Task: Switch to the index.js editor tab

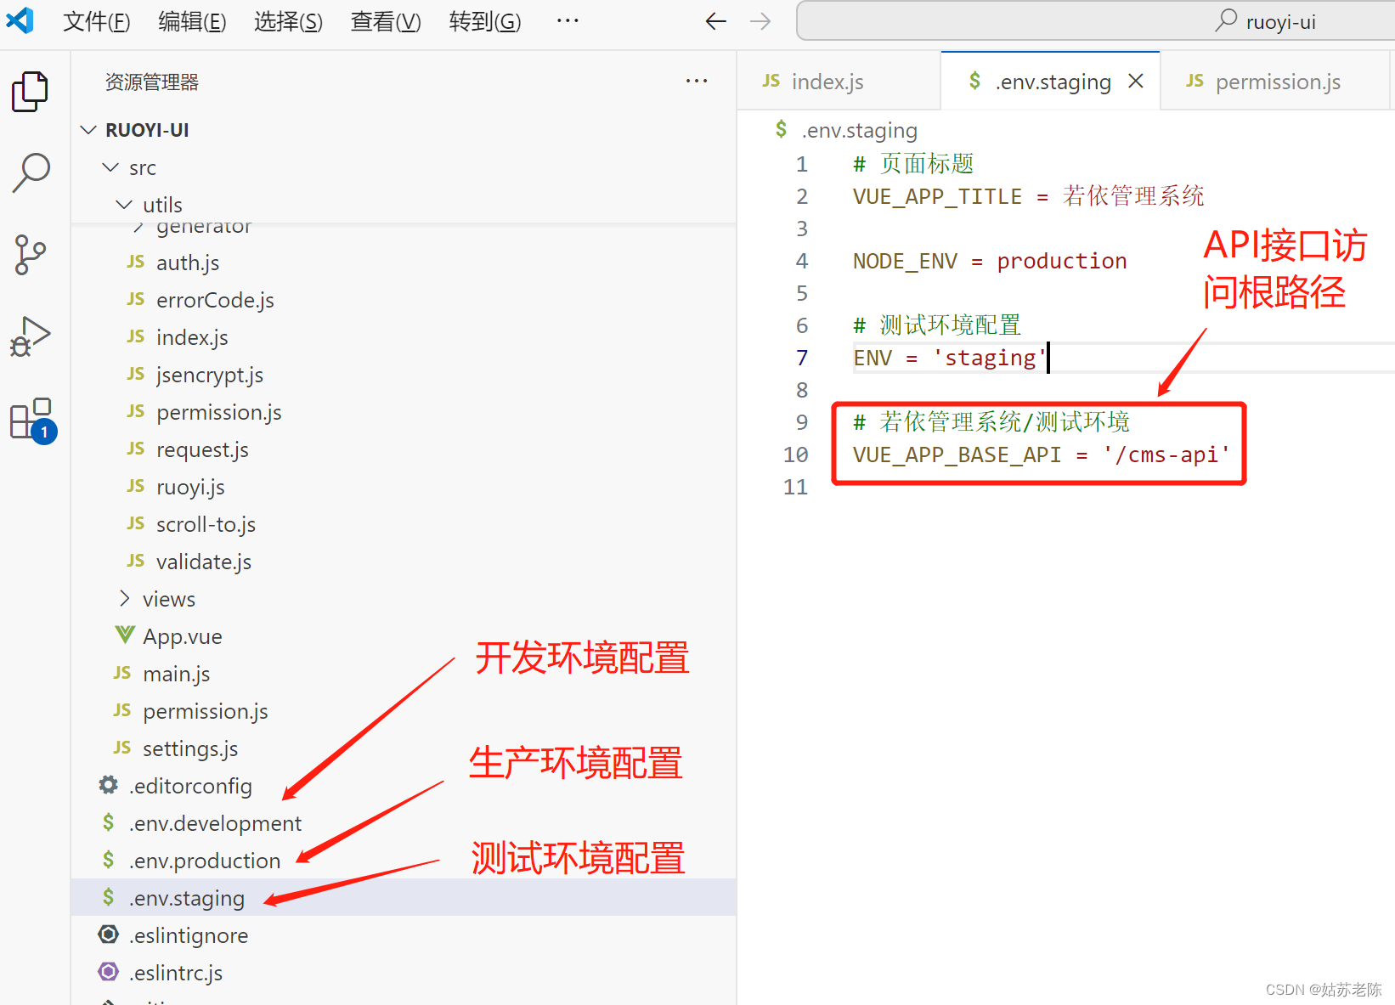Action: click(839, 81)
